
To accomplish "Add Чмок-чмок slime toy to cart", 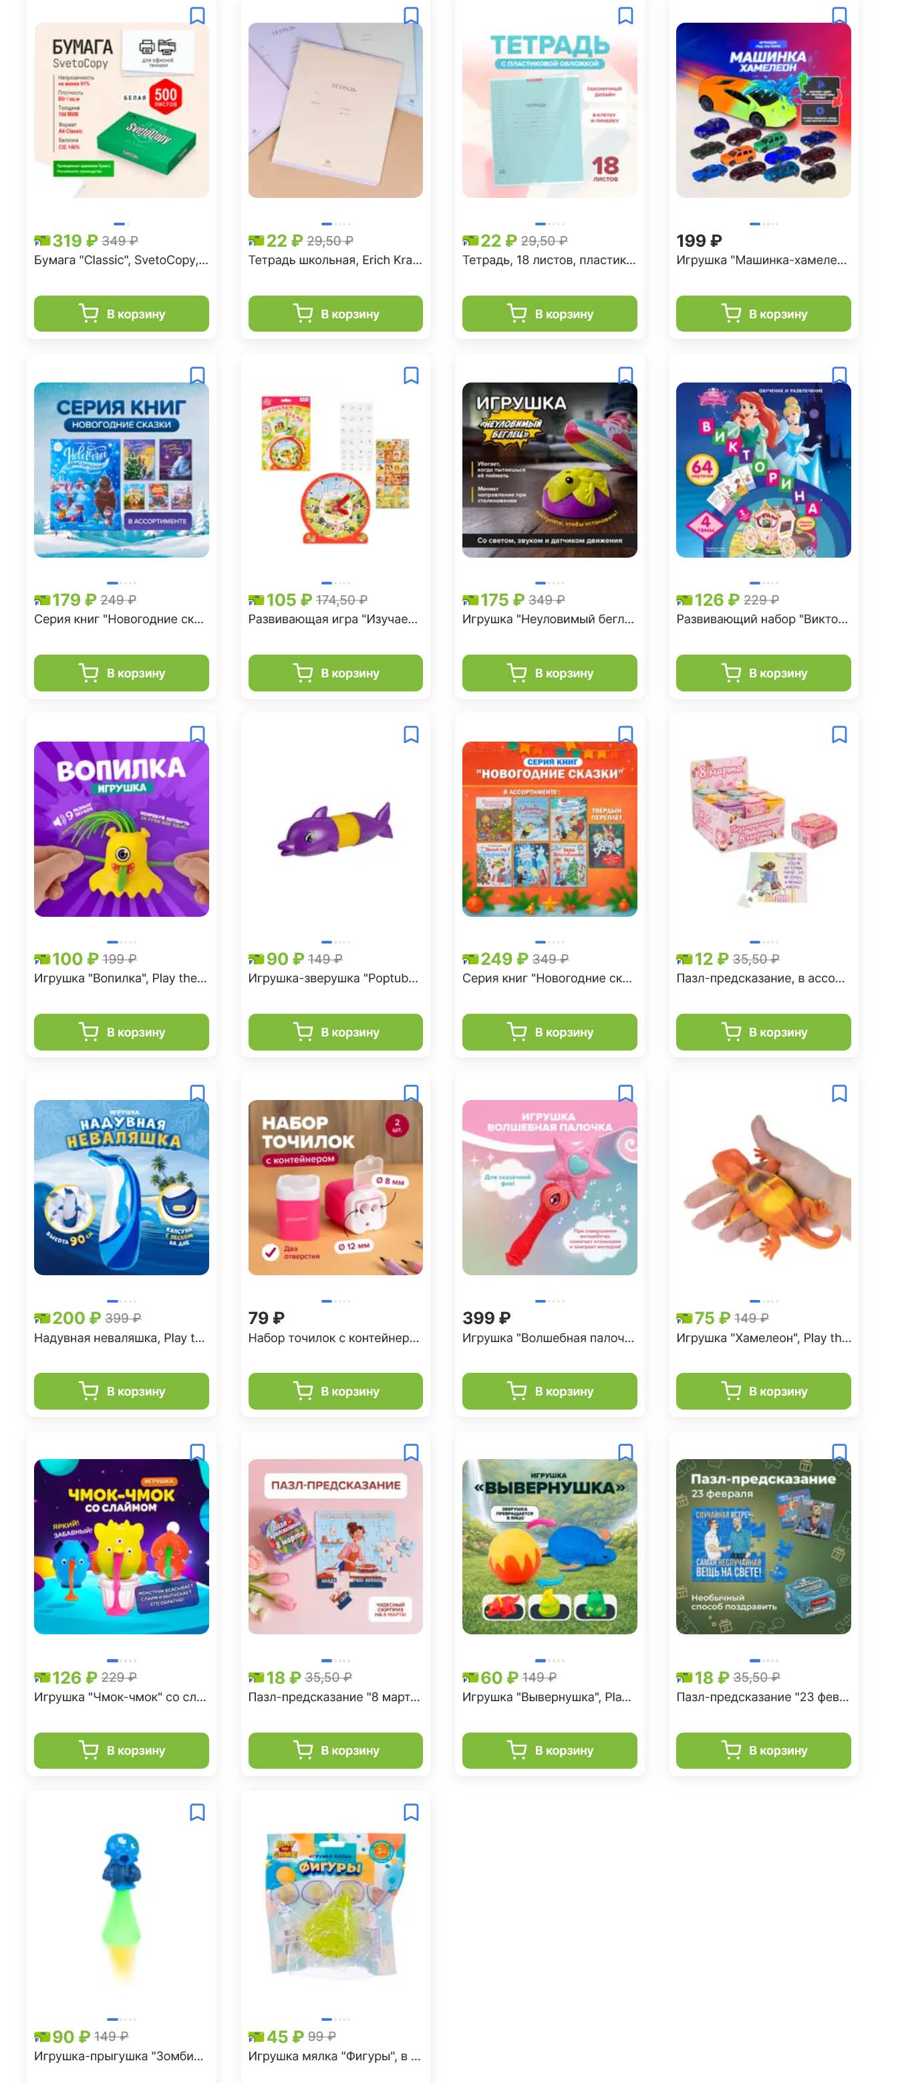I will point(121,1750).
